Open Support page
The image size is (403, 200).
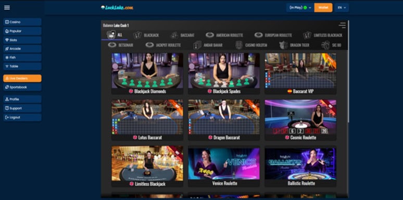tap(22, 108)
